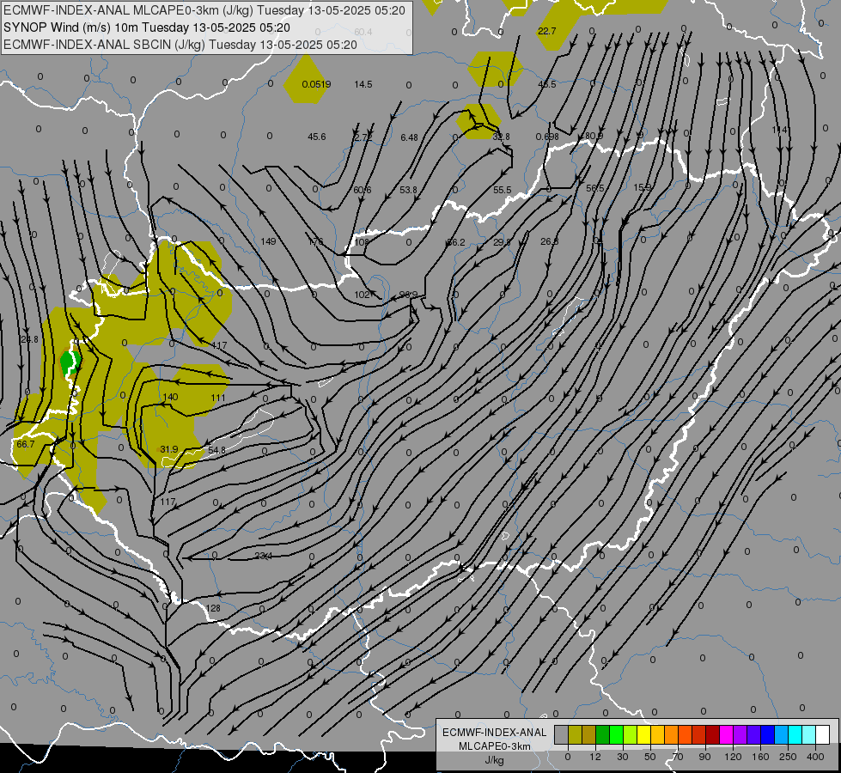Image resolution: width=841 pixels, height=773 pixels.
Task: Click the legend scale label 120
Action: [733, 757]
